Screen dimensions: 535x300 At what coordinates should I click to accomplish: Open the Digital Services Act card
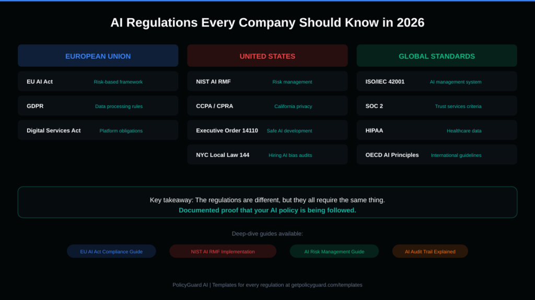tap(98, 130)
